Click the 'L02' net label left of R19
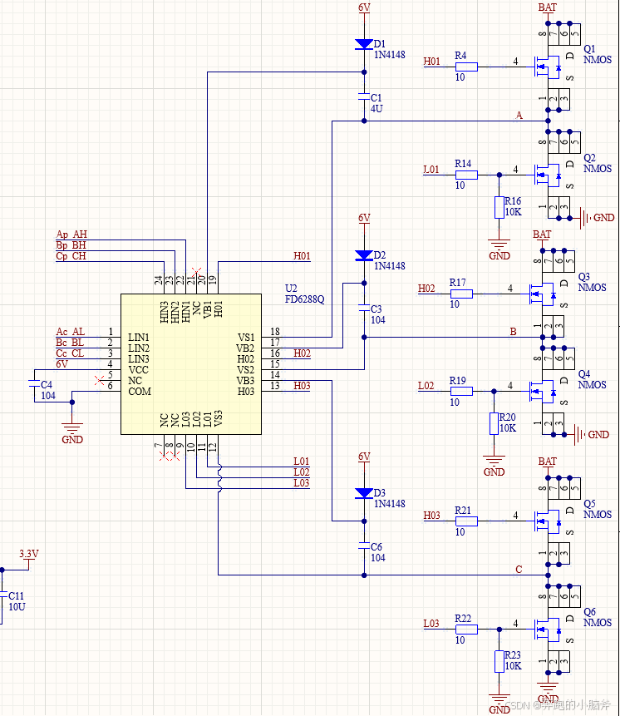Viewport: 620px width, 716px height. (x=426, y=386)
